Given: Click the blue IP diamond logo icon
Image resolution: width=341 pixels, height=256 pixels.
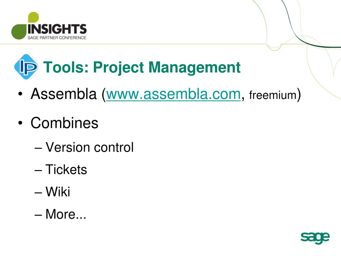Looking at the screenshot, I should (26, 67).
